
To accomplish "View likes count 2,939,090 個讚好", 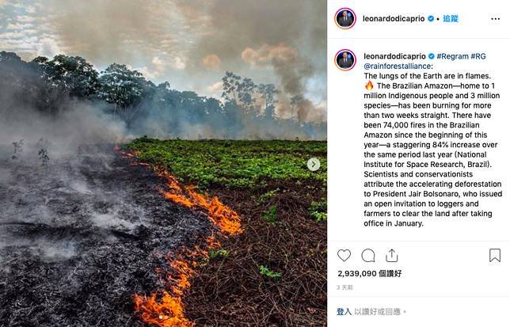I will point(370,274).
